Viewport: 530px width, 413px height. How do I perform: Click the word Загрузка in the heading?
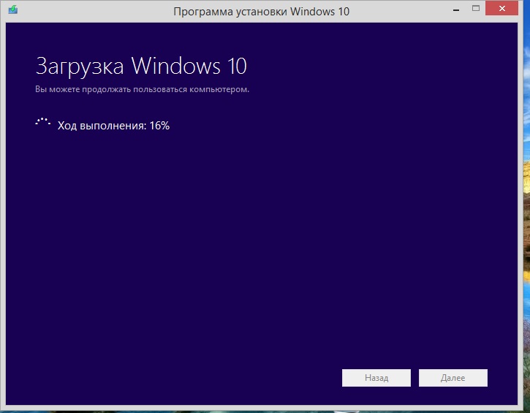tap(80, 67)
